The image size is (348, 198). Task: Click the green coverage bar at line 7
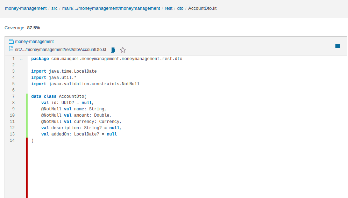point(27,96)
